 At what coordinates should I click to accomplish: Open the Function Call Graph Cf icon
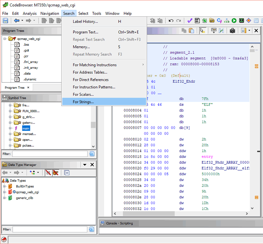(x=219, y=21)
